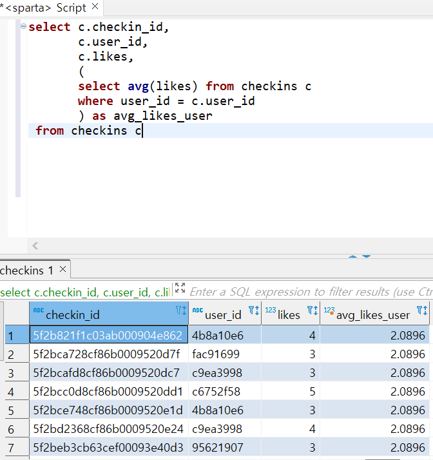Viewport: 433px width, 460px height.
Task: Select cell 5f2bca728cf86b0009520d7f
Action: (109, 354)
